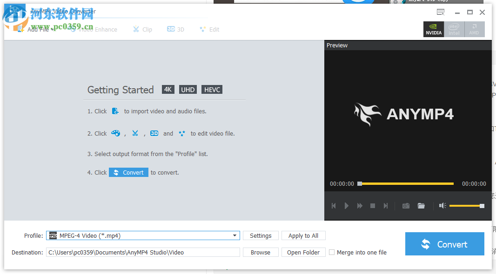This screenshot has width=496, height=274.
Task: Click the 4K badge
Action: (168, 90)
